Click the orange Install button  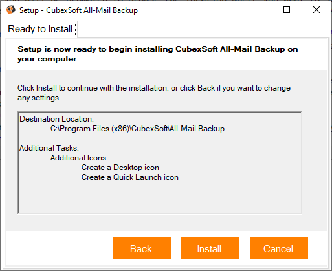(210, 248)
